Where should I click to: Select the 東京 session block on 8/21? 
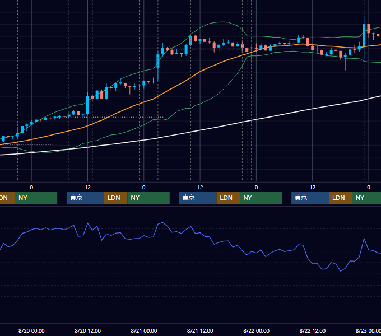pos(198,198)
